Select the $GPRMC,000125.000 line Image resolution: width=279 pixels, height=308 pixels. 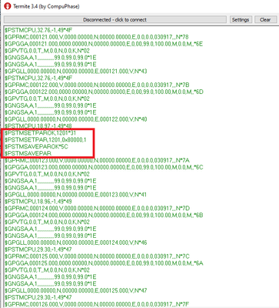[97, 256]
